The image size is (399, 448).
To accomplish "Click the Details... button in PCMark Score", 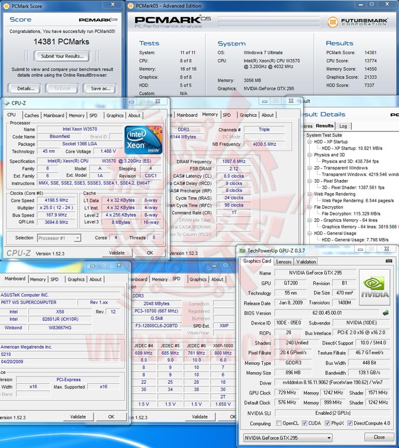I will 25,89.
